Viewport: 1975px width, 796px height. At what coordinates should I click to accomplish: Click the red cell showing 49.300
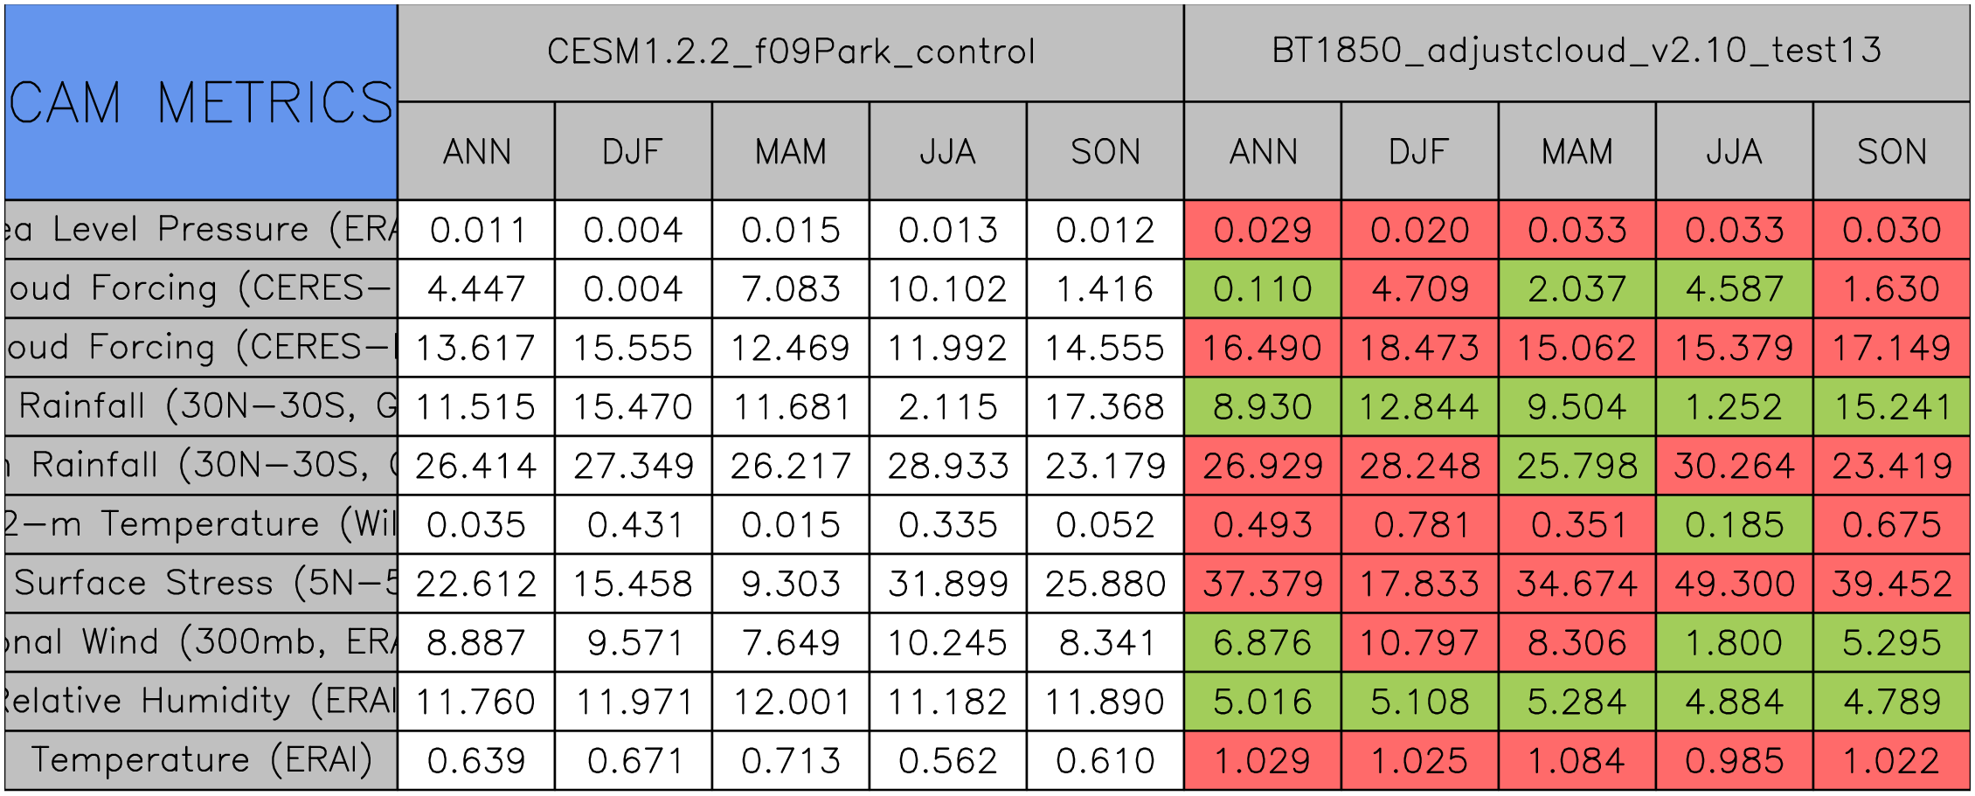pos(1734,583)
